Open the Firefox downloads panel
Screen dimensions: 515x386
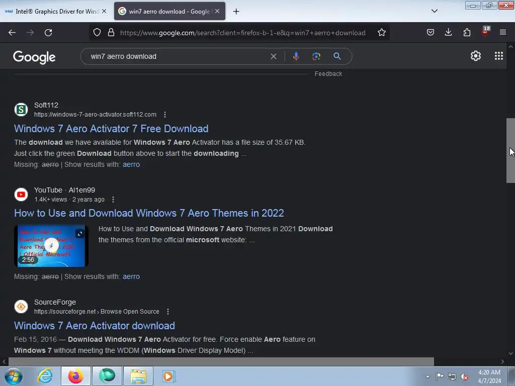click(x=448, y=32)
